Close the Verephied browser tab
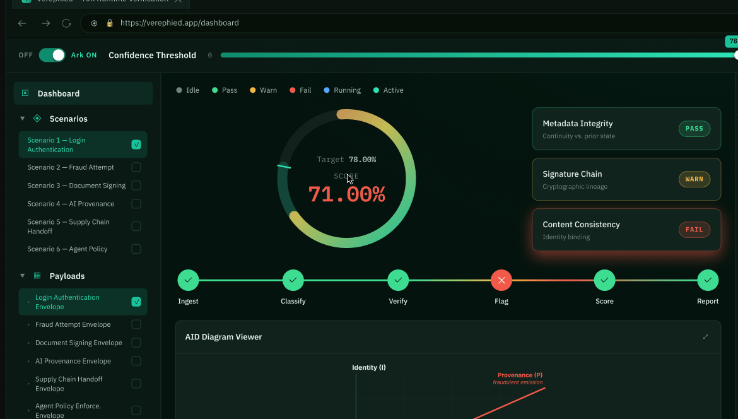This screenshot has height=419, width=738. [178, 1]
